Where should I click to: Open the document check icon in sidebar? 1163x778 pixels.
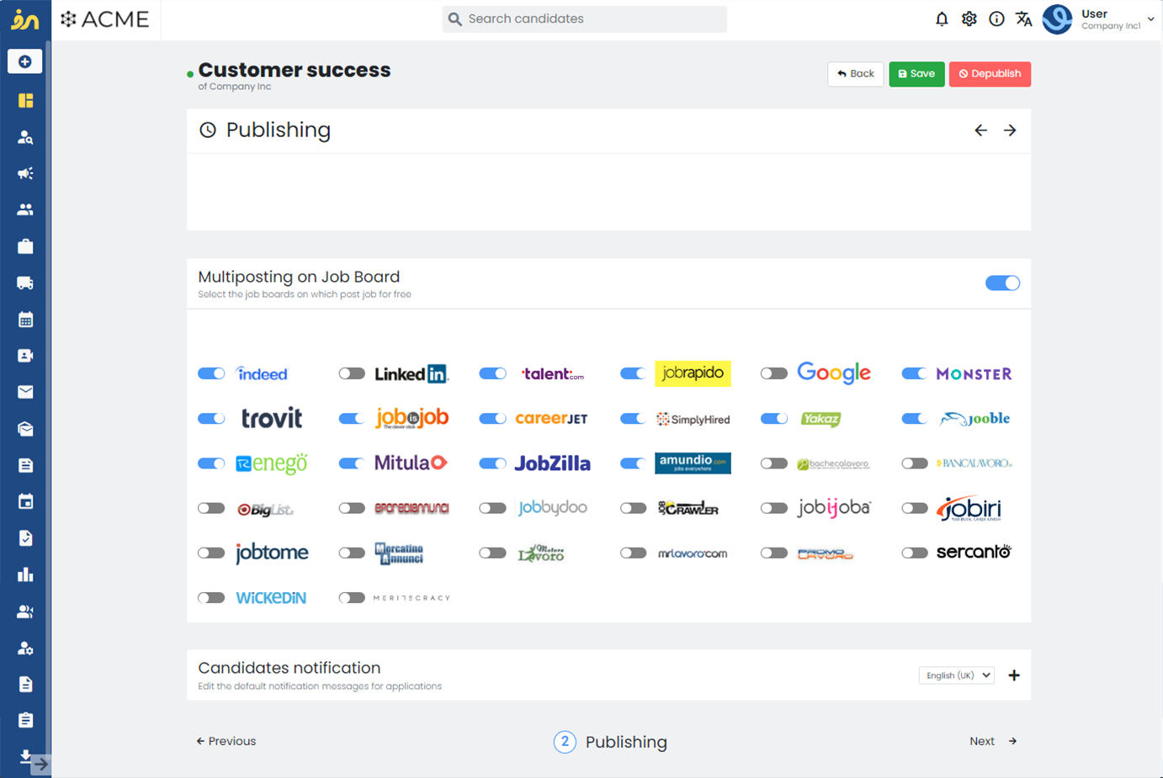click(x=25, y=538)
